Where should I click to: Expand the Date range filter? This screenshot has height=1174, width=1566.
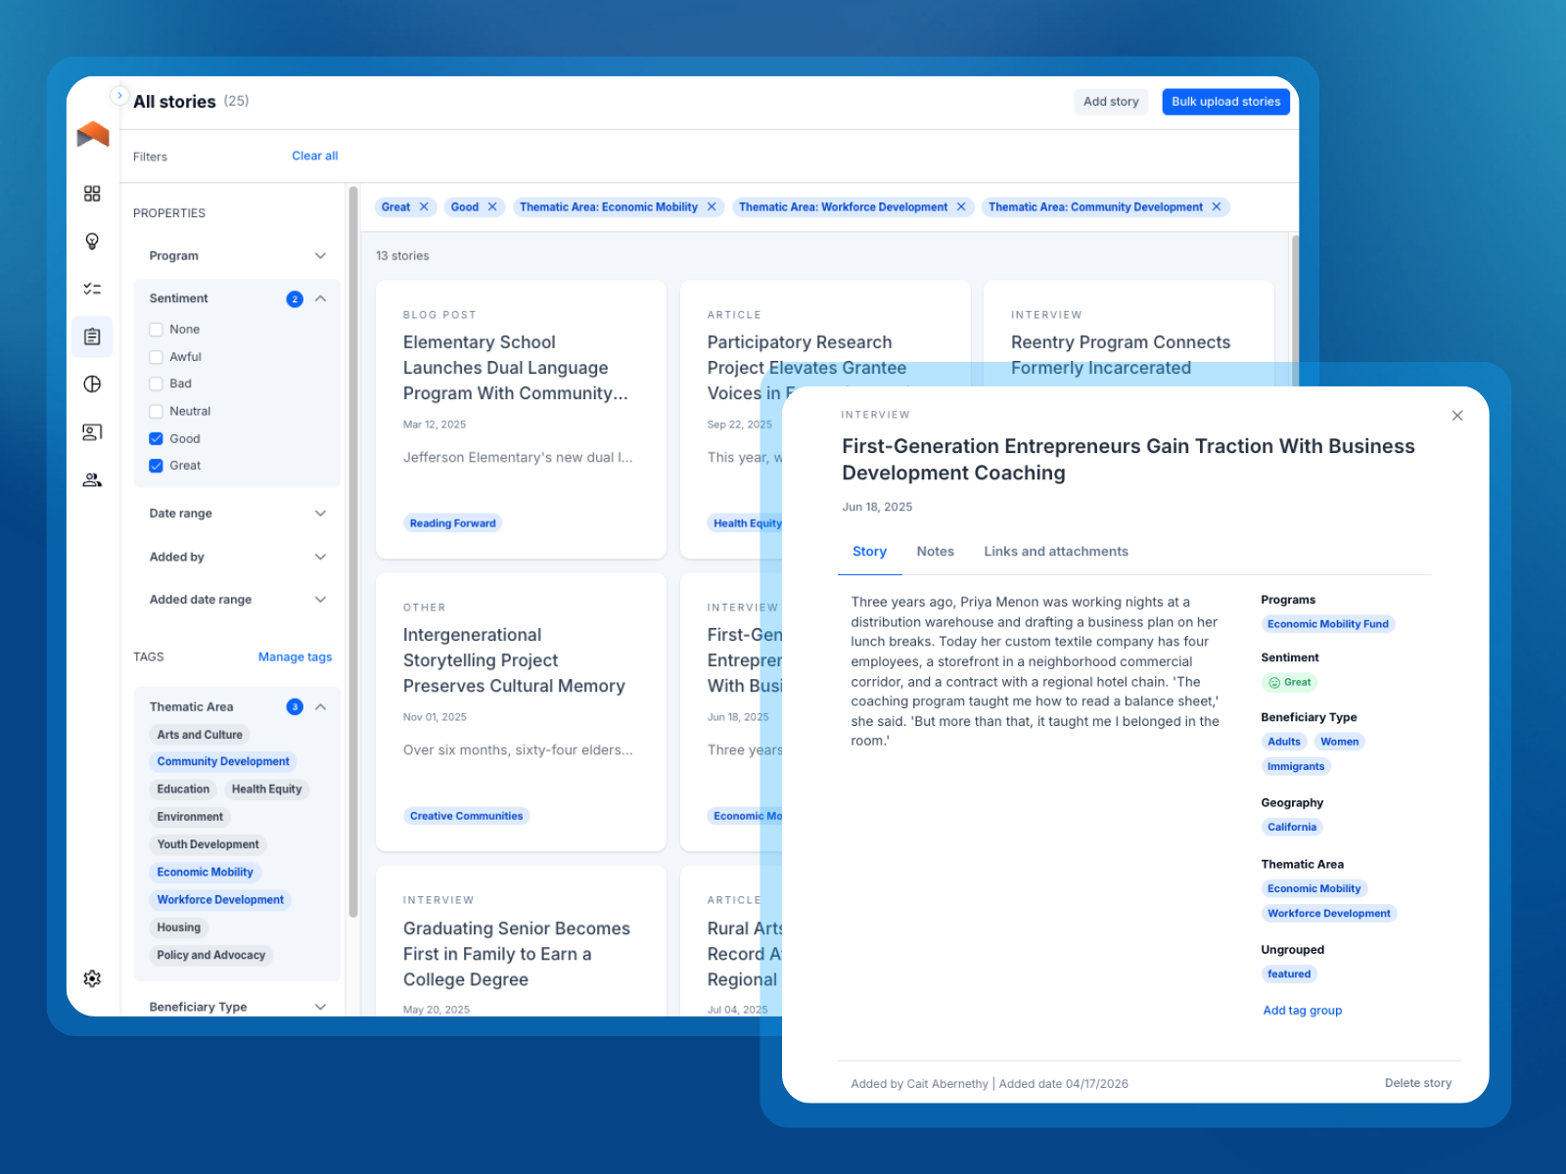(320, 514)
